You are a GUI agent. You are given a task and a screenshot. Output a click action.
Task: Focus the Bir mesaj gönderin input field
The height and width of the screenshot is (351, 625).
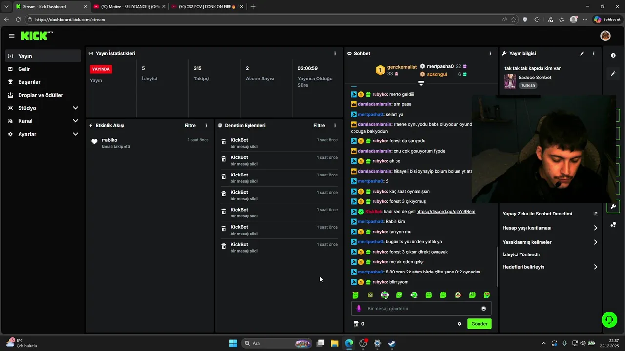[x=421, y=308]
